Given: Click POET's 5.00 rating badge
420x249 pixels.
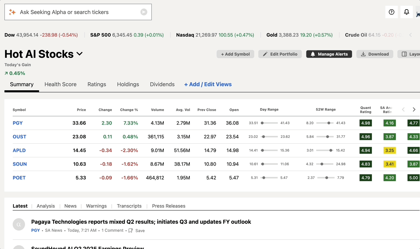Looking at the screenshot, I should tap(413, 178).
